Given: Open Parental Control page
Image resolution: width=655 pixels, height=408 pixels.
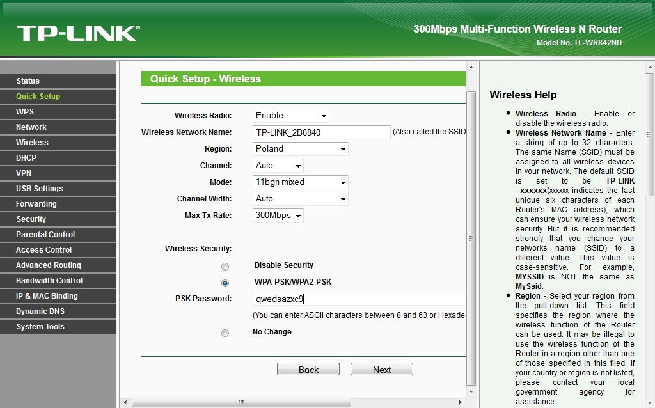Looking at the screenshot, I should [58, 235].
